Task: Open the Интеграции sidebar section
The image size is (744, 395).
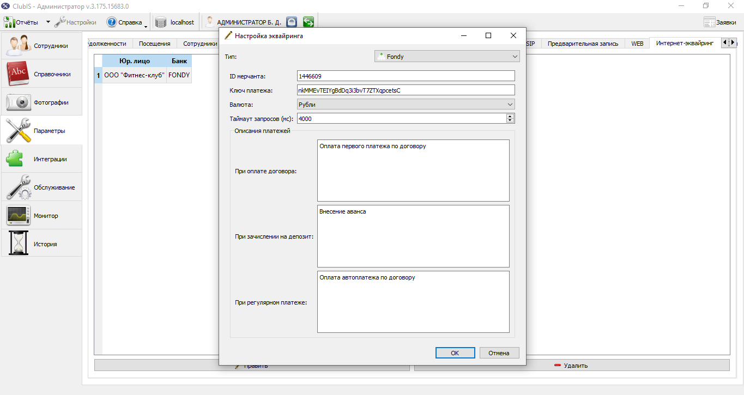Action: [x=41, y=159]
